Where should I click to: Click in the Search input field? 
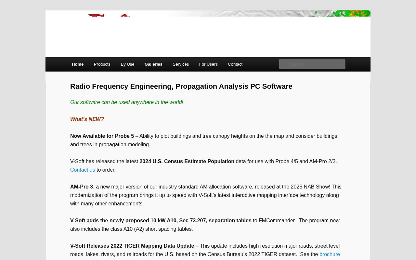312,64
